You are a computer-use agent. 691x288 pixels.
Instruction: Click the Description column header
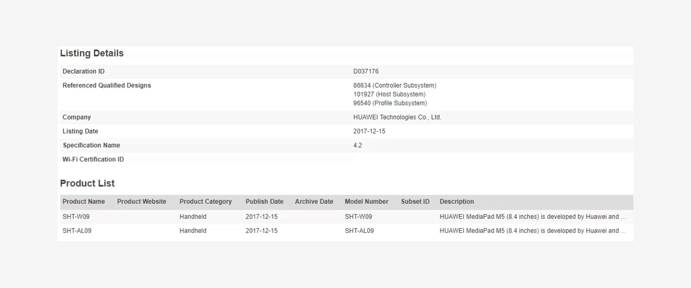(456, 202)
